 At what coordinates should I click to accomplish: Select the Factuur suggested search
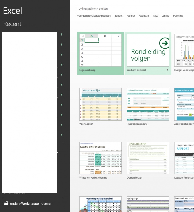pos(131,16)
